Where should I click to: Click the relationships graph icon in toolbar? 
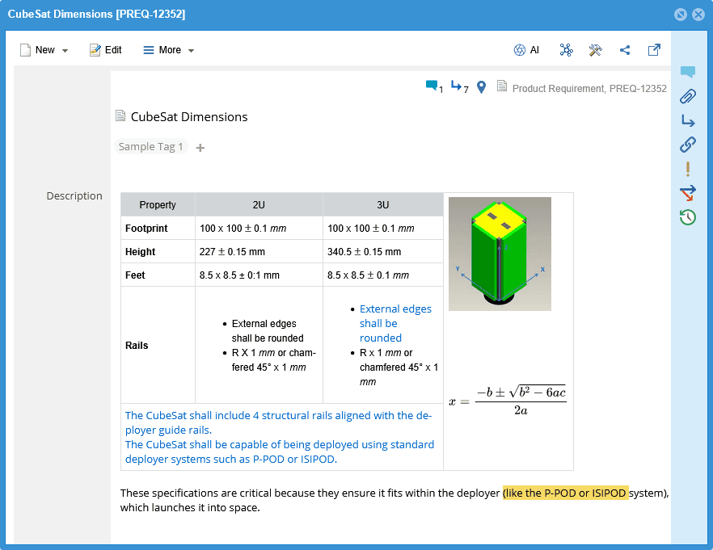point(566,50)
